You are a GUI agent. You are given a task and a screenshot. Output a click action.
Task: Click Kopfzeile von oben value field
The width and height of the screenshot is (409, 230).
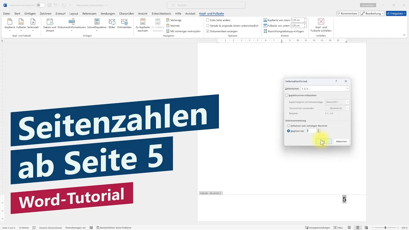297,20
